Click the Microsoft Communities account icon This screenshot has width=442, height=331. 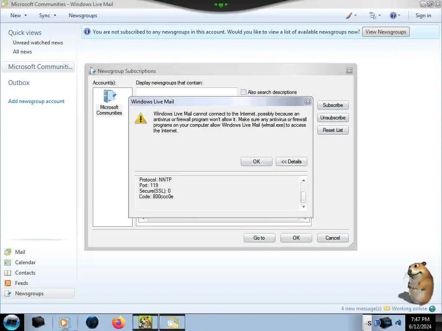click(x=109, y=96)
